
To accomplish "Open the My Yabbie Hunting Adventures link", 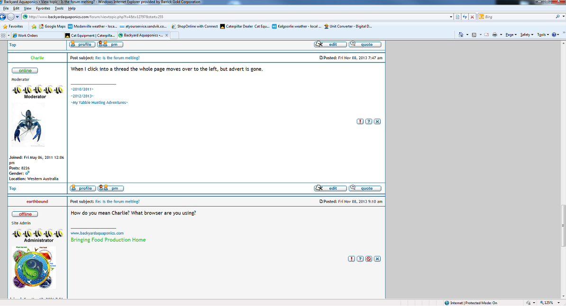I will click(x=99, y=103).
